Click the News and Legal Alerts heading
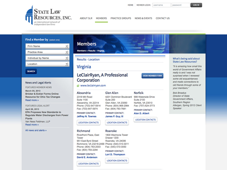227x170 pixels. click(x=38, y=83)
